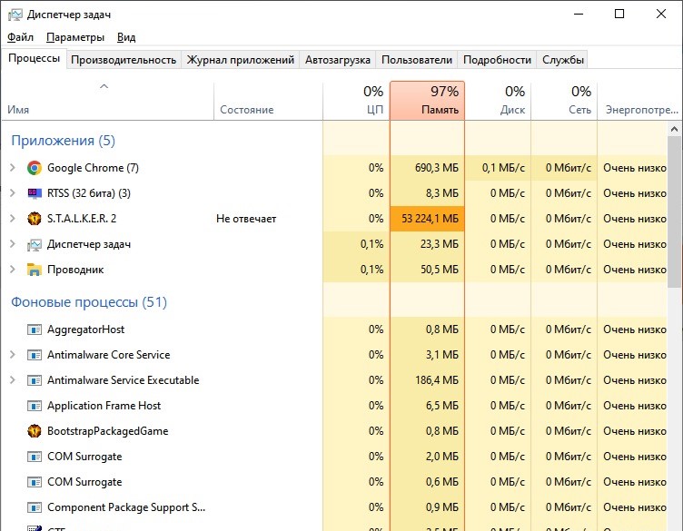Select the S.T.A.L.K.E.R. 2 game icon
This screenshot has height=531, width=683.
(35, 219)
